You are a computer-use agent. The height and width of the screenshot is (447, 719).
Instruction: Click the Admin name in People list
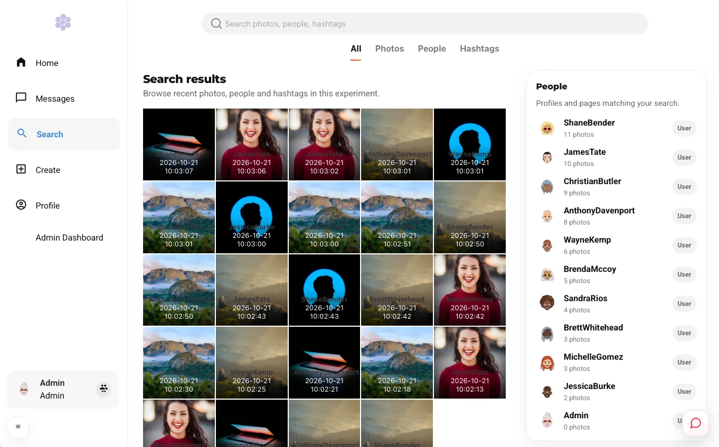point(576,415)
